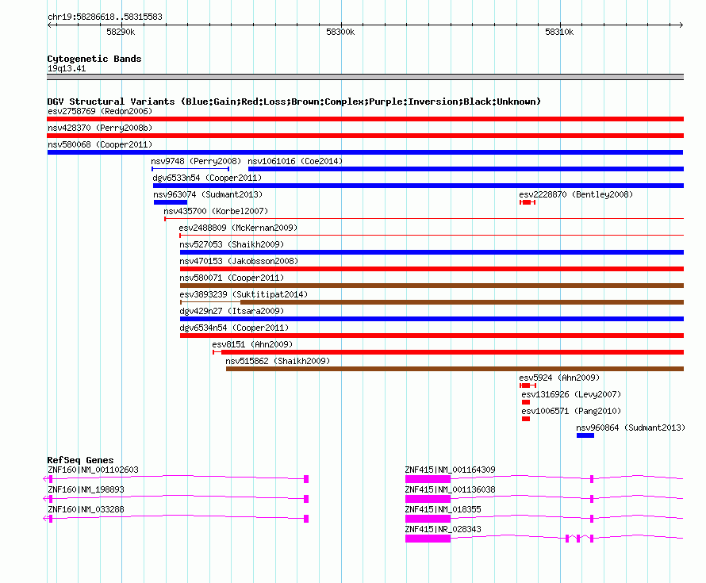The height and width of the screenshot is (583, 706).
Task: Open the nsv515862 (Shaikh2009) brown variant bar
Action: point(455,369)
